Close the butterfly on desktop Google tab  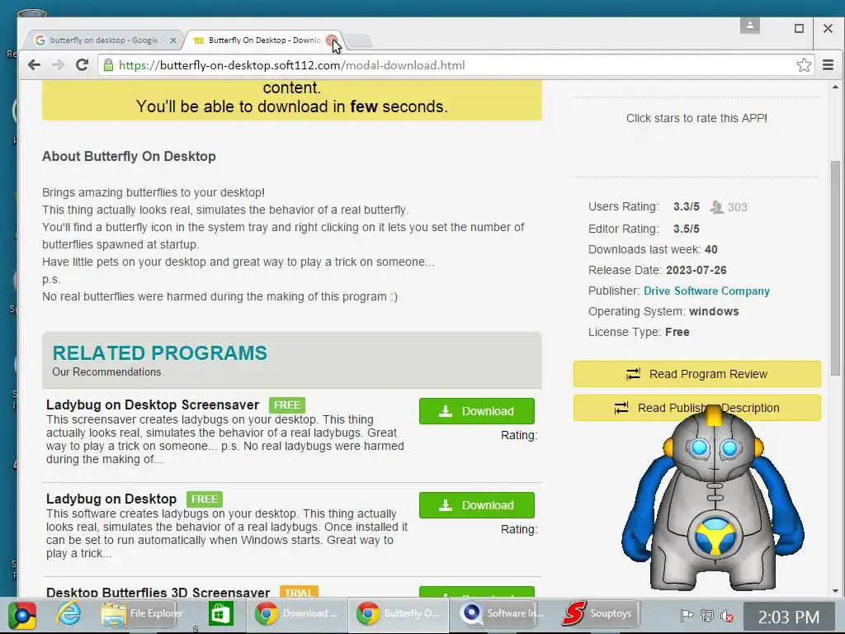coord(173,40)
